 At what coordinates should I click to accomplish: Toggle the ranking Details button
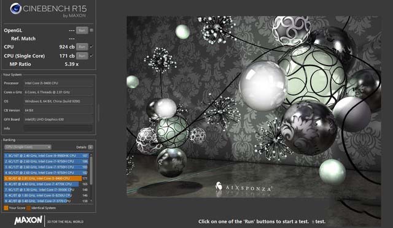90,147
